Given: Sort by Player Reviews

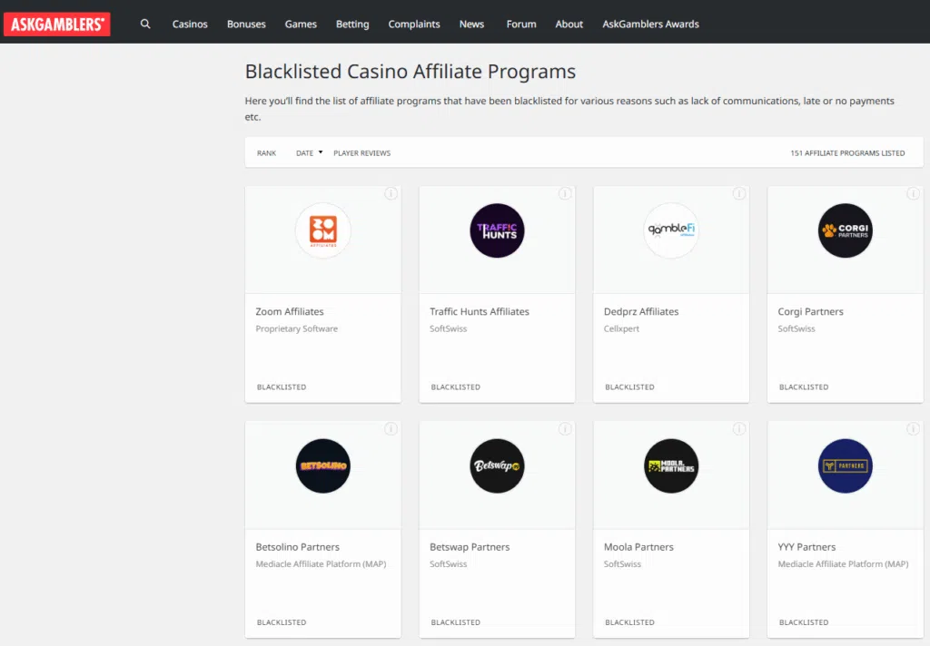Looking at the screenshot, I should pos(361,153).
